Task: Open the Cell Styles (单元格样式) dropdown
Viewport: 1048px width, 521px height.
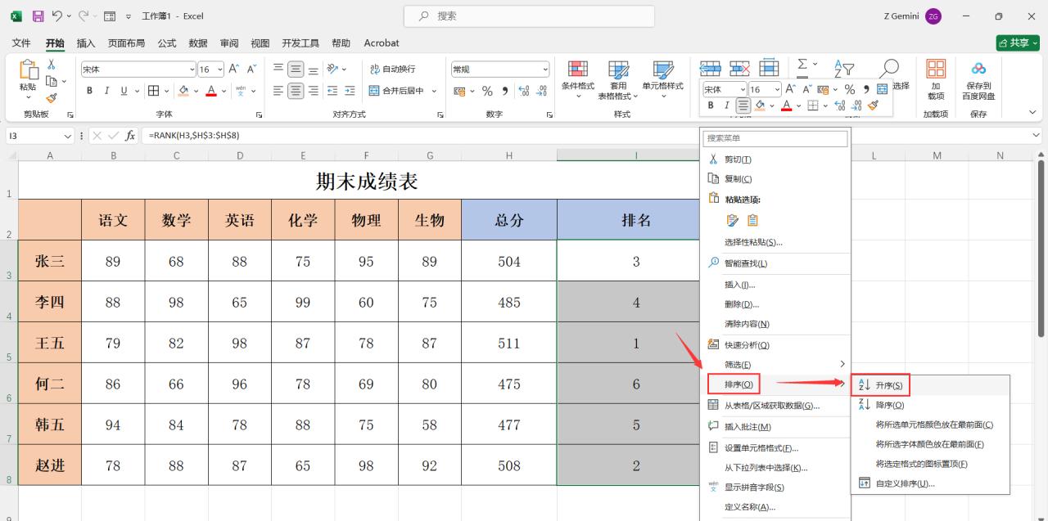Action: pos(662,79)
